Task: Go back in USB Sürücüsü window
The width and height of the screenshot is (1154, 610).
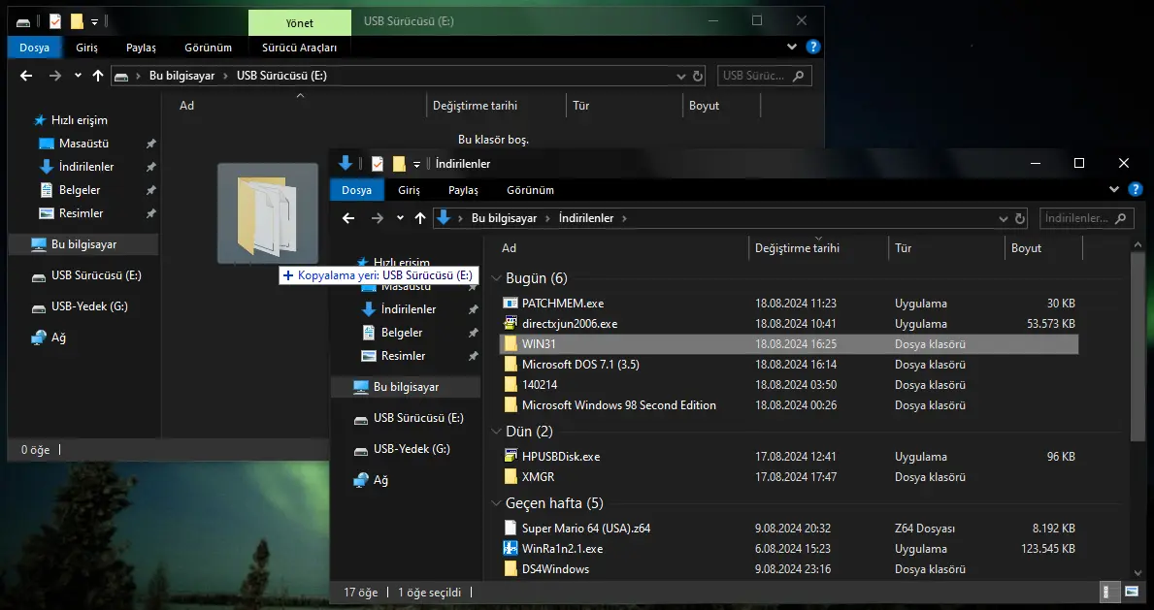Action: coord(26,75)
